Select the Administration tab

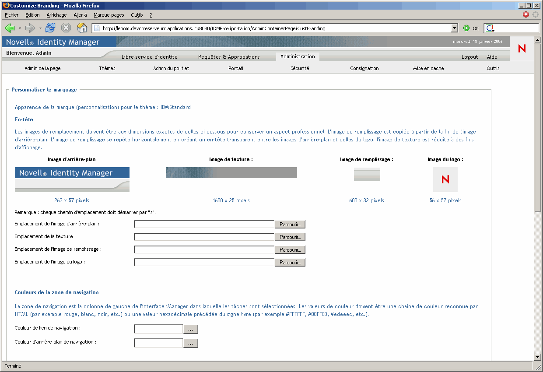click(298, 56)
